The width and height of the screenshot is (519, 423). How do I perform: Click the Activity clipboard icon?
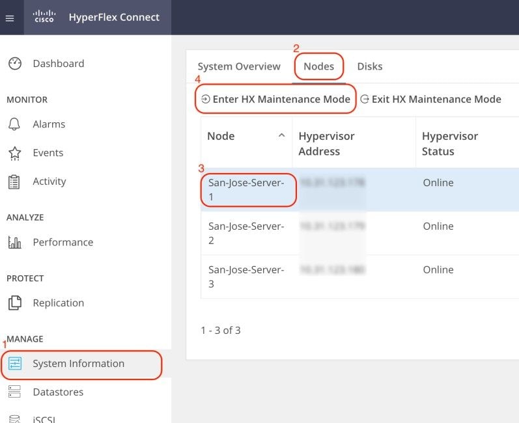14,182
